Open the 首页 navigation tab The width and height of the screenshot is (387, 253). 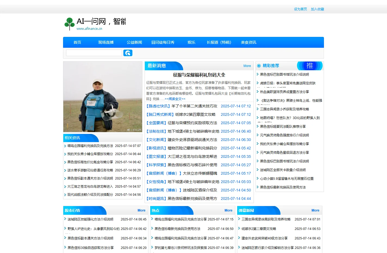point(77,42)
